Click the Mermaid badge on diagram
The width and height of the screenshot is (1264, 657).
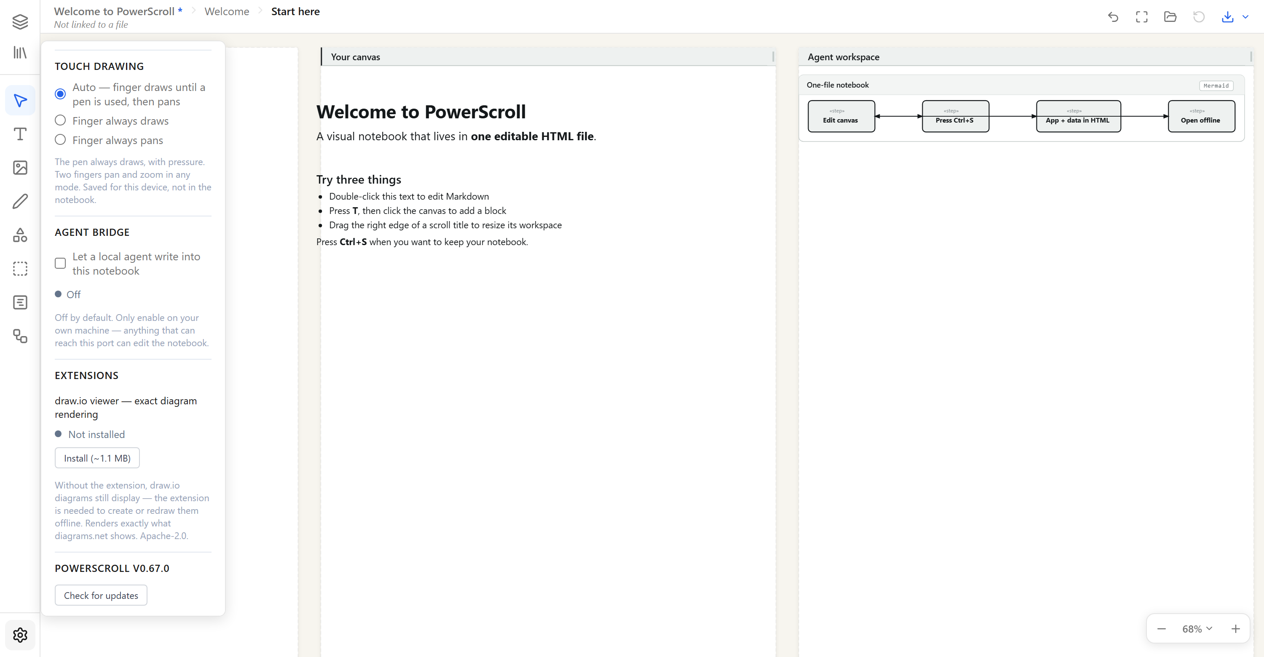(1216, 85)
